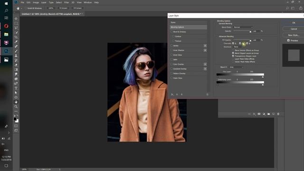Add another Gradient Overlay plus button

coord(205,69)
